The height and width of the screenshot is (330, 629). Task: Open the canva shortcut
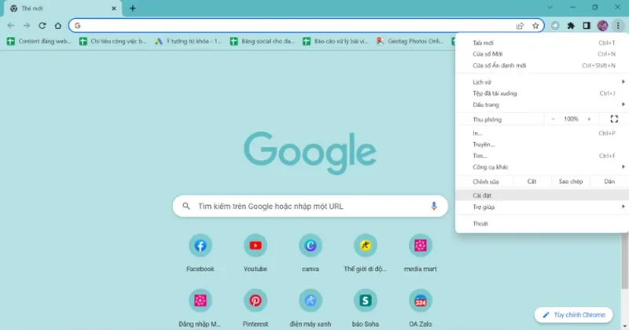(310, 254)
